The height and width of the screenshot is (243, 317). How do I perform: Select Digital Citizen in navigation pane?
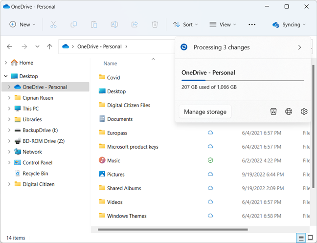tap(39, 184)
